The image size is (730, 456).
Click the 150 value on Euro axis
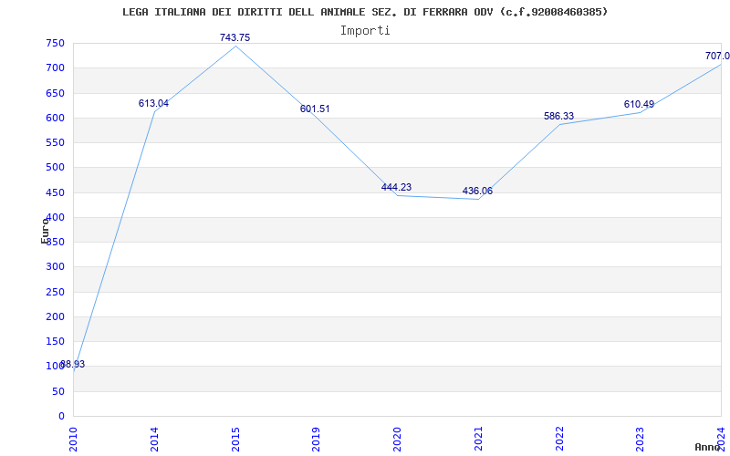55,341
